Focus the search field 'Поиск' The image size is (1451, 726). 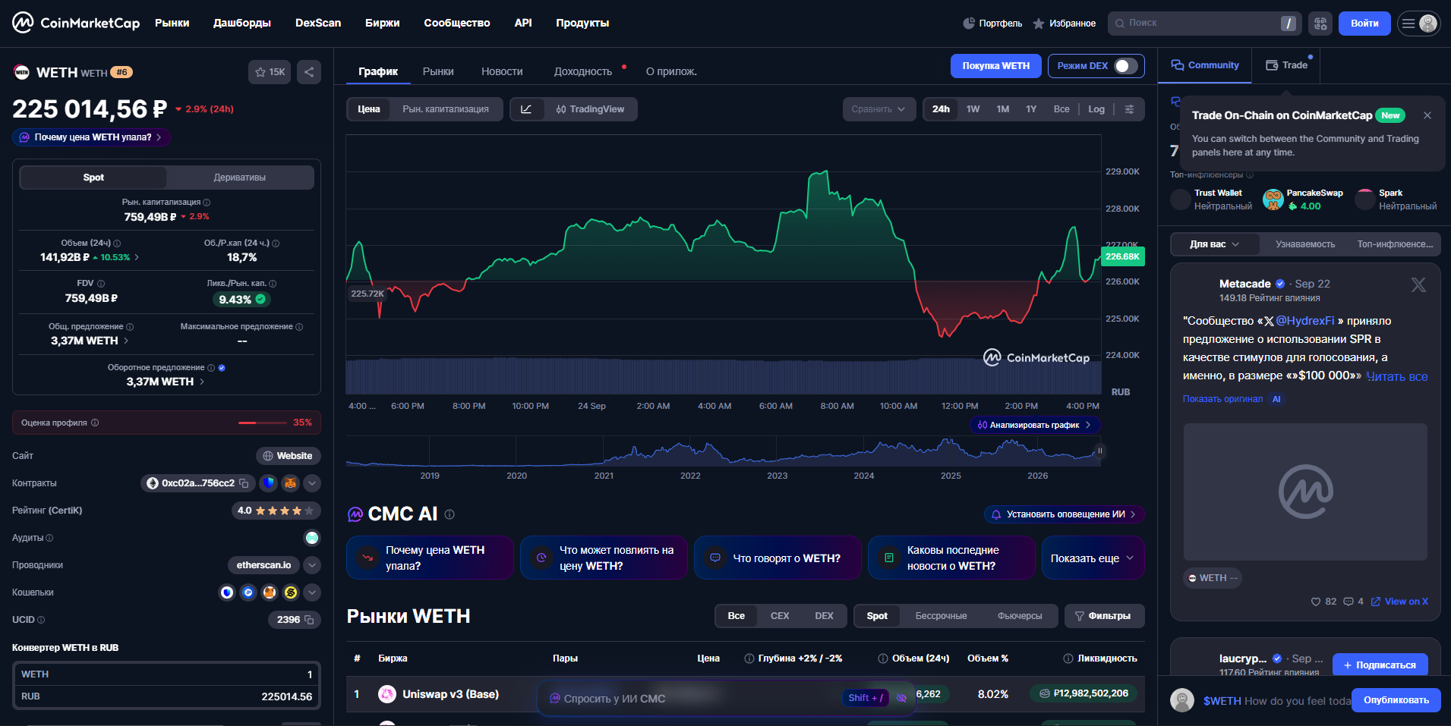pos(1203,24)
